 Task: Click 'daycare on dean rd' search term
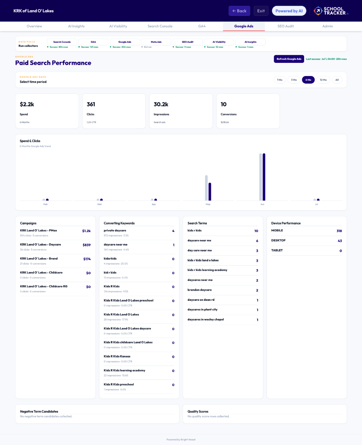tap(223, 300)
